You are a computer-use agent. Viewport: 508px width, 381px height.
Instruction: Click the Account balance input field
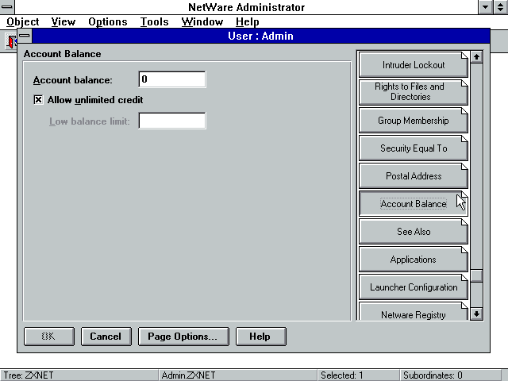coord(172,79)
